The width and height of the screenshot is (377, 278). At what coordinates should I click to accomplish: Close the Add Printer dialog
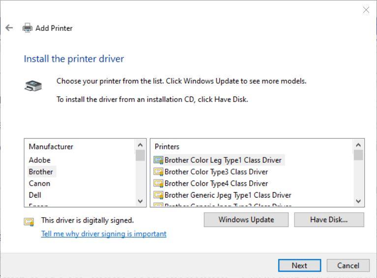pos(366,10)
